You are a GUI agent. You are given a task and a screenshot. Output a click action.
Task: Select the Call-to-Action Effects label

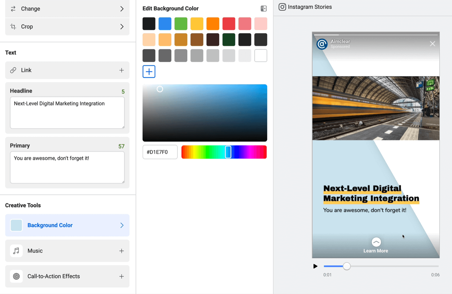pyautogui.click(x=54, y=276)
